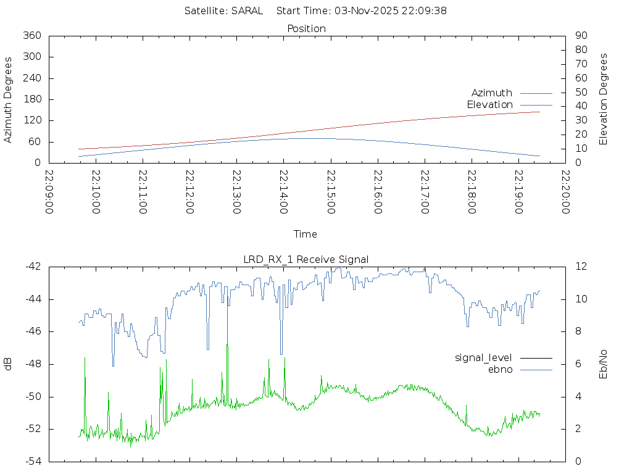Click the Time axis label
This screenshot has width=632, height=474.
tap(306, 235)
